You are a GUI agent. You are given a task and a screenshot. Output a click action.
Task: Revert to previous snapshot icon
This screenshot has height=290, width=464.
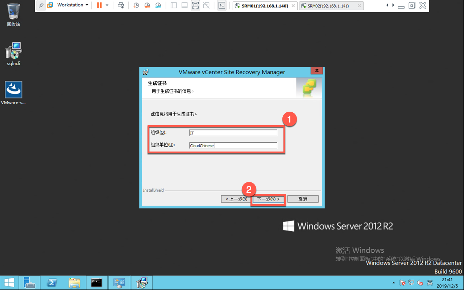click(147, 5)
